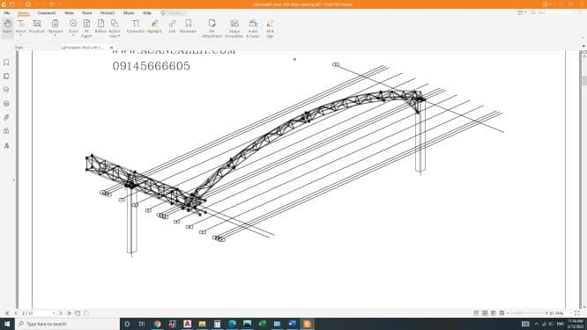Screen dimensions: 587x330
Task: Take a SnapShot of page area
Action: (37, 26)
